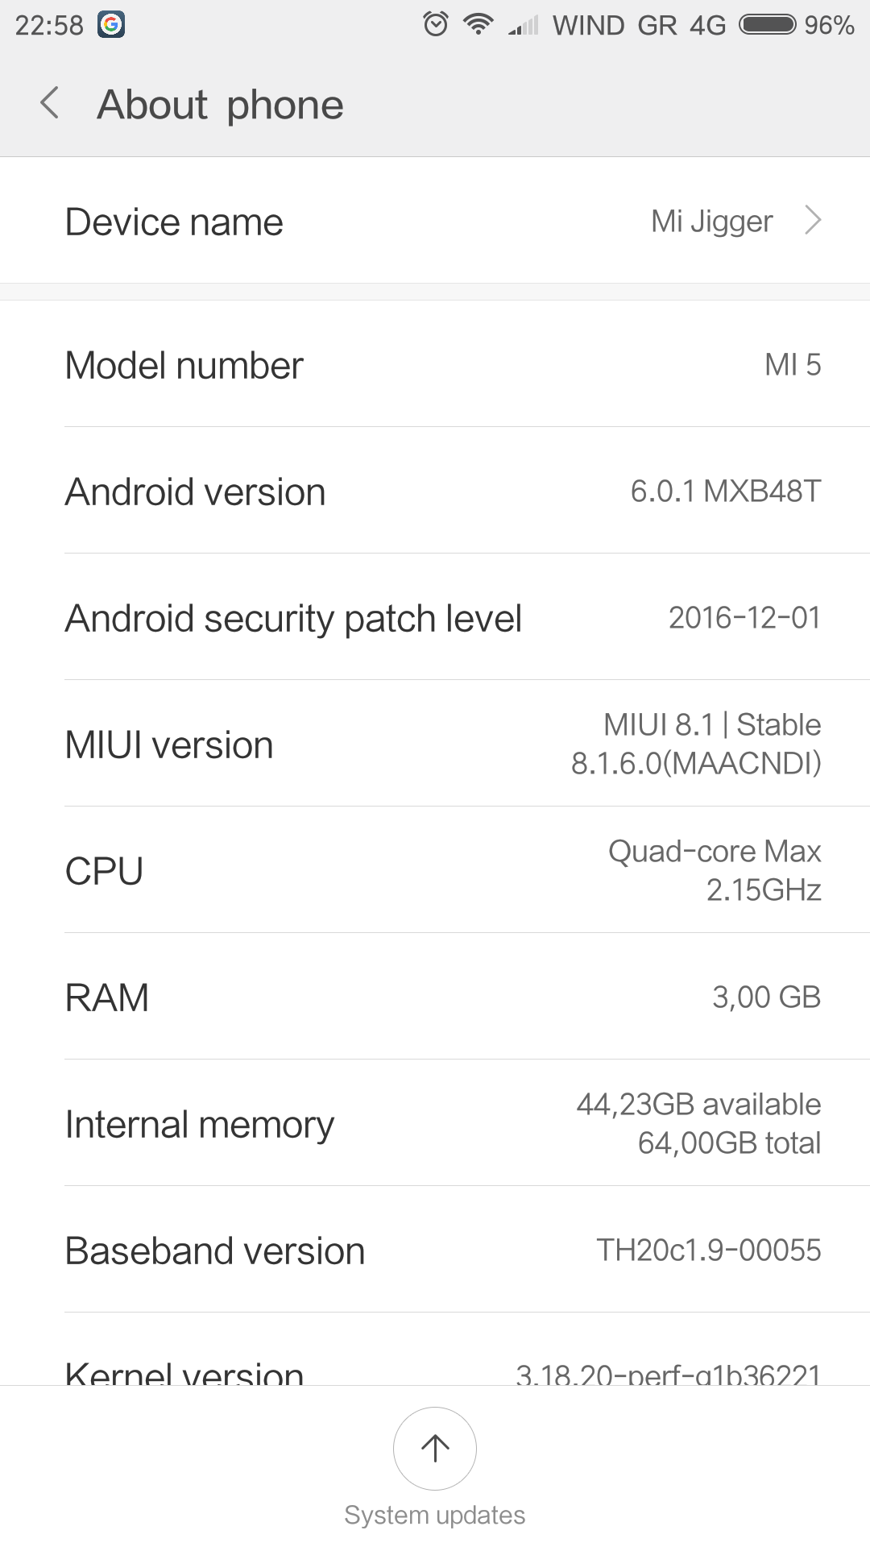Tap the MIUI version entry
The height and width of the screenshot is (1547, 870).
click(x=435, y=744)
